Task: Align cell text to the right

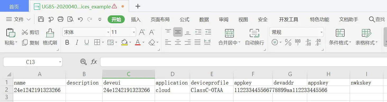Action: click(x=188, y=42)
